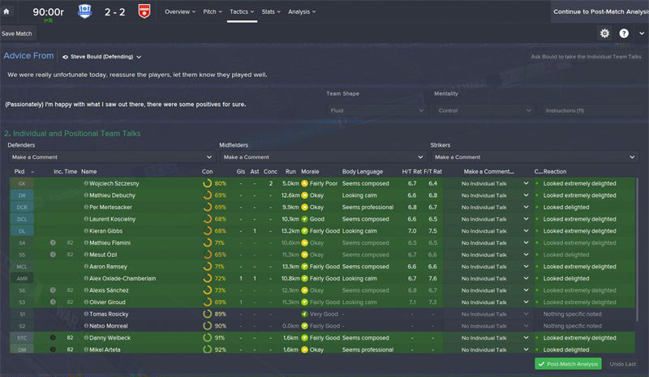Open the Analysis menu
649x377 pixels.
tap(302, 11)
